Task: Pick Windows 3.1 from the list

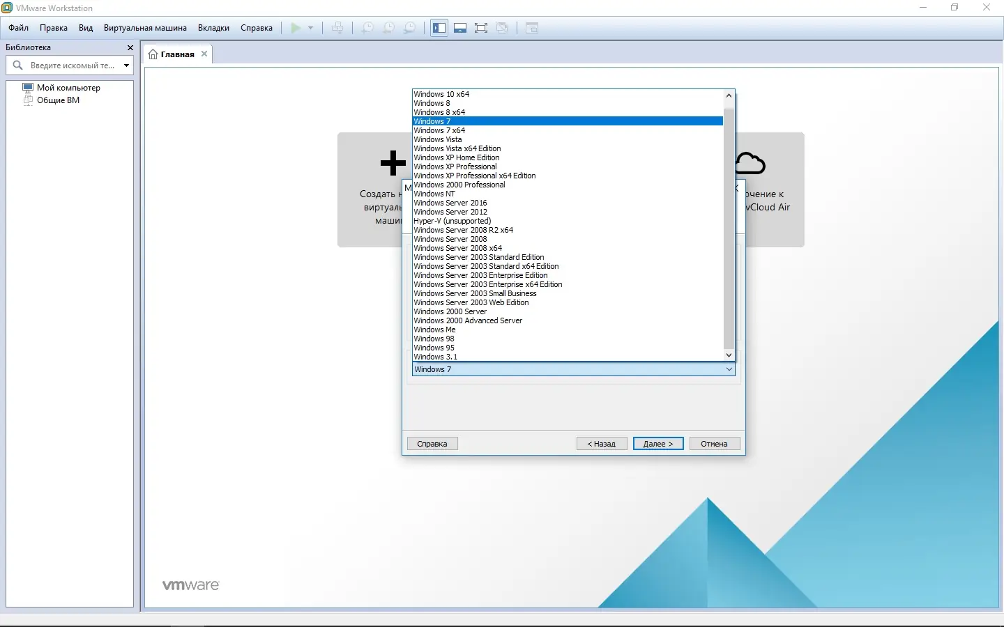Action: [568, 357]
